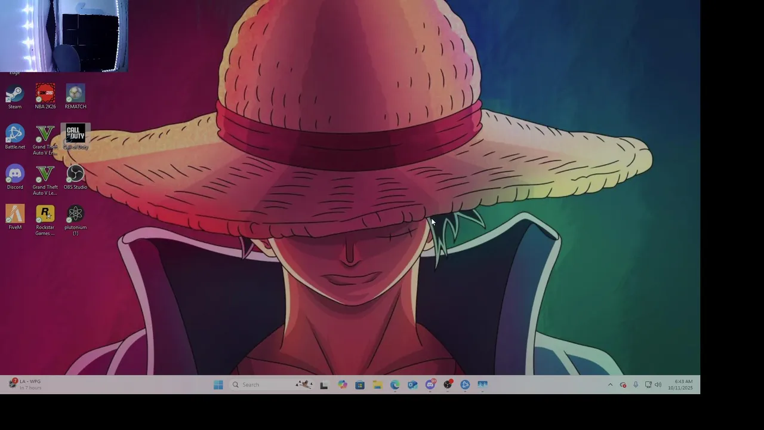
Task: Open the Discord desktop shortcut
Action: [15, 178]
